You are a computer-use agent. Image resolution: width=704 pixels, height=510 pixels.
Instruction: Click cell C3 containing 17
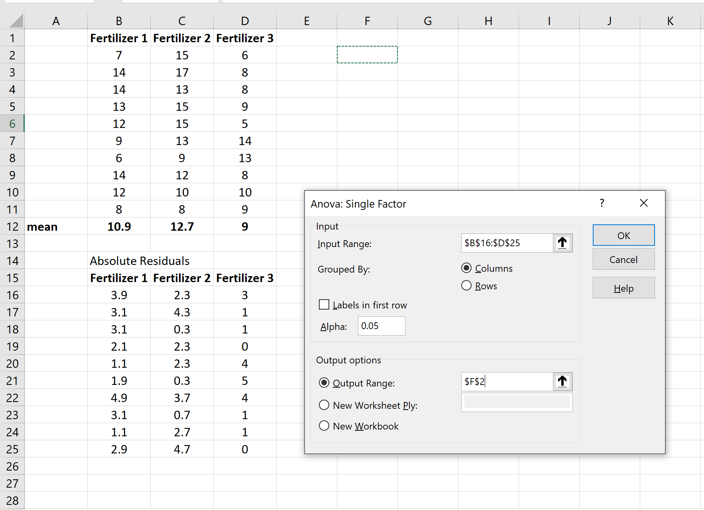182,72
